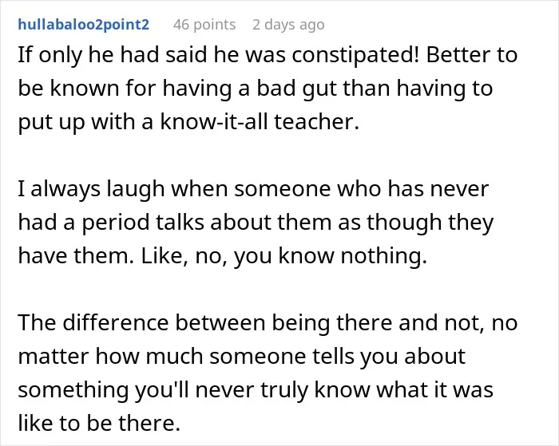Click the line starting put up with
The width and height of the screenshot is (559, 446).
click(188, 122)
